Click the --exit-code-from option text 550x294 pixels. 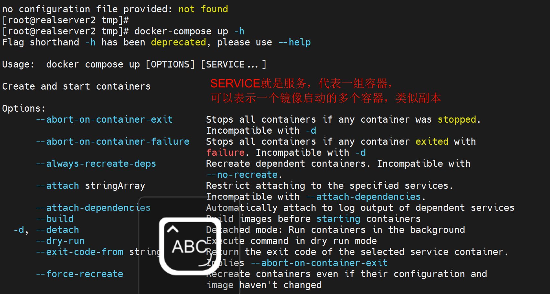pos(79,252)
